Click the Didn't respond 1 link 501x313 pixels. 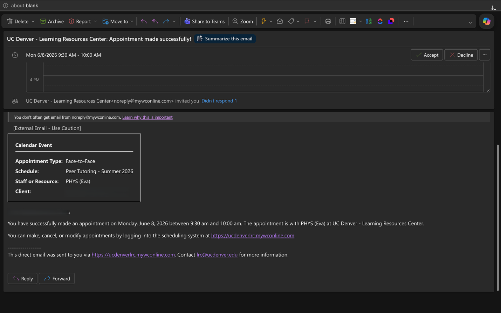[x=219, y=101]
